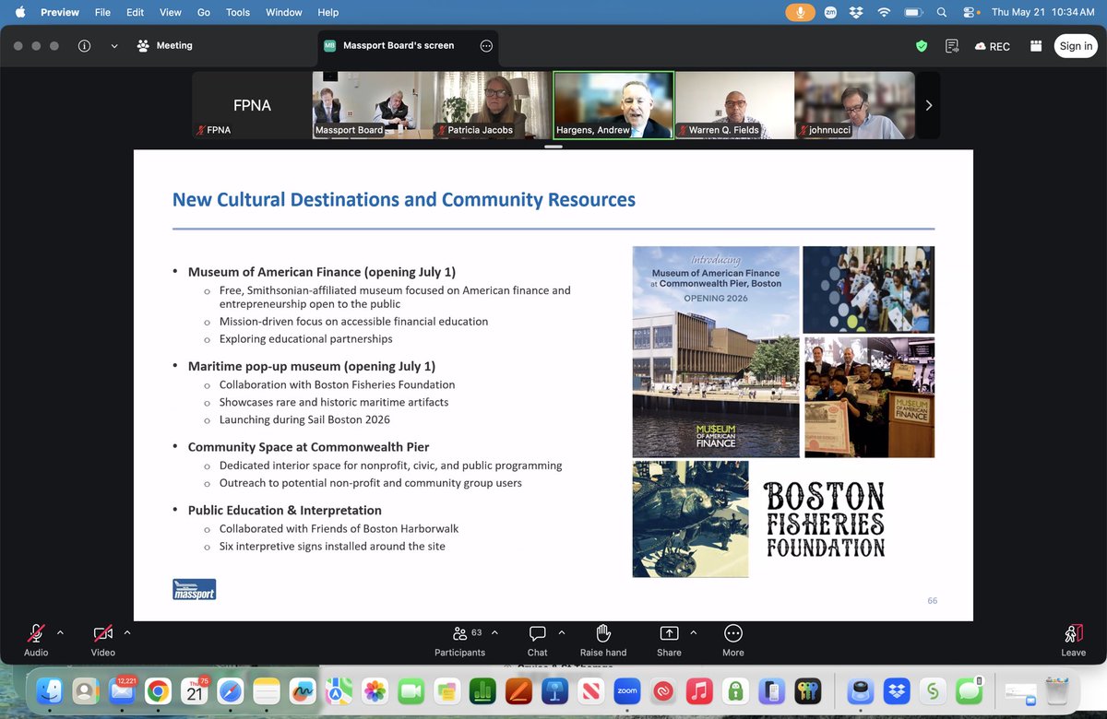Open Calendar from the Dock

tap(195, 690)
